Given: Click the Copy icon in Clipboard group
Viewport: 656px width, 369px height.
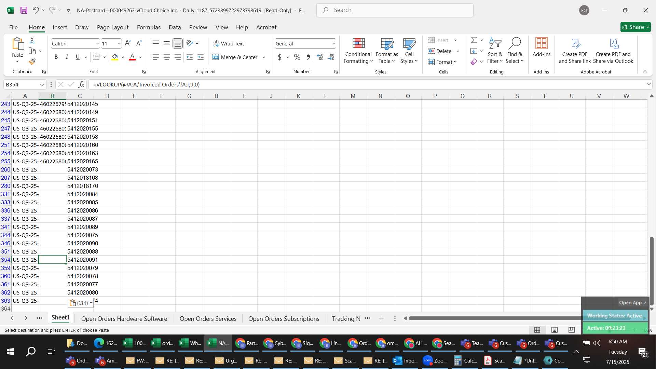Looking at the screenshot, I should click(x=32, y=51).
